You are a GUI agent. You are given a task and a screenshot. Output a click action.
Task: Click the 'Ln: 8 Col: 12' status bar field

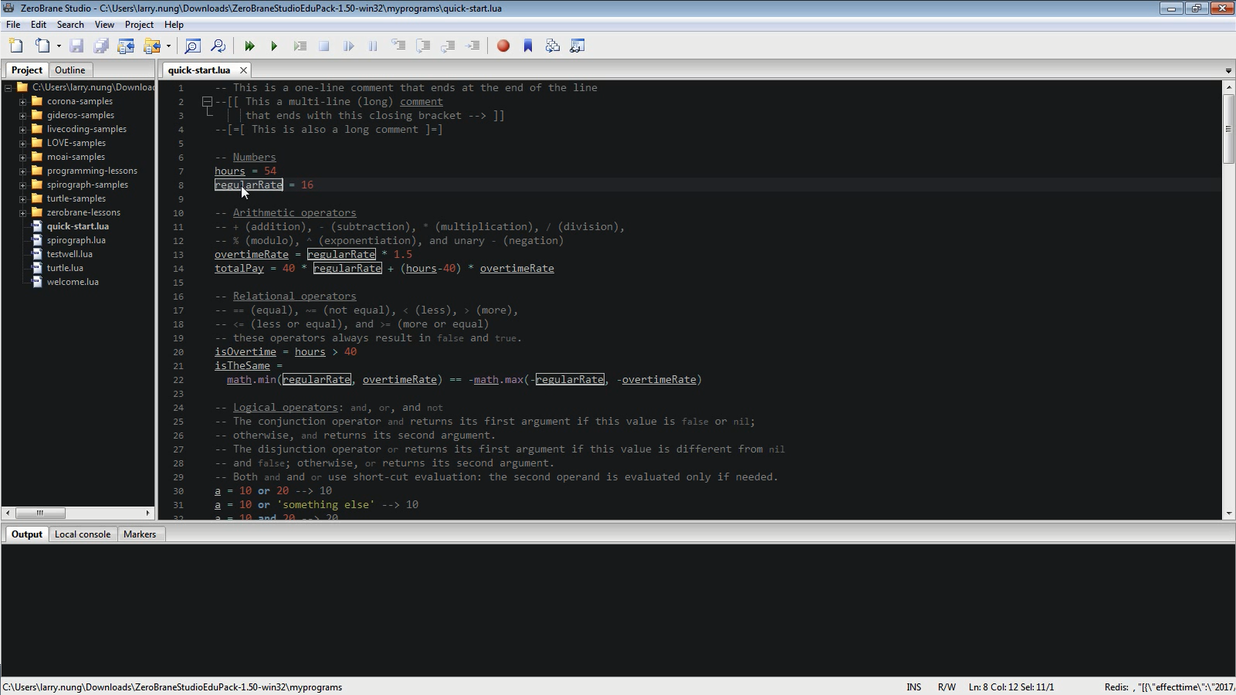tap(1011, 687)
